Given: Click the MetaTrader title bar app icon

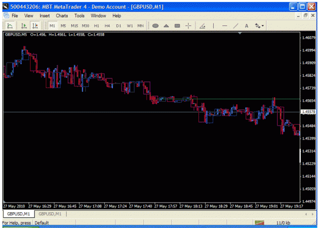Looking at the screenshot, I should (x=6, y=7).
